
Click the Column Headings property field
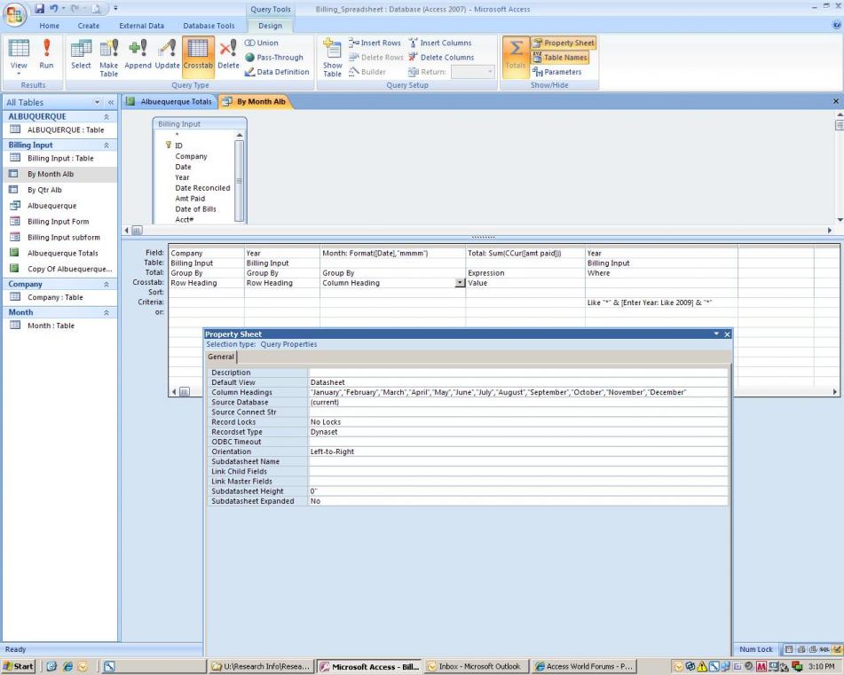[517, 392]
